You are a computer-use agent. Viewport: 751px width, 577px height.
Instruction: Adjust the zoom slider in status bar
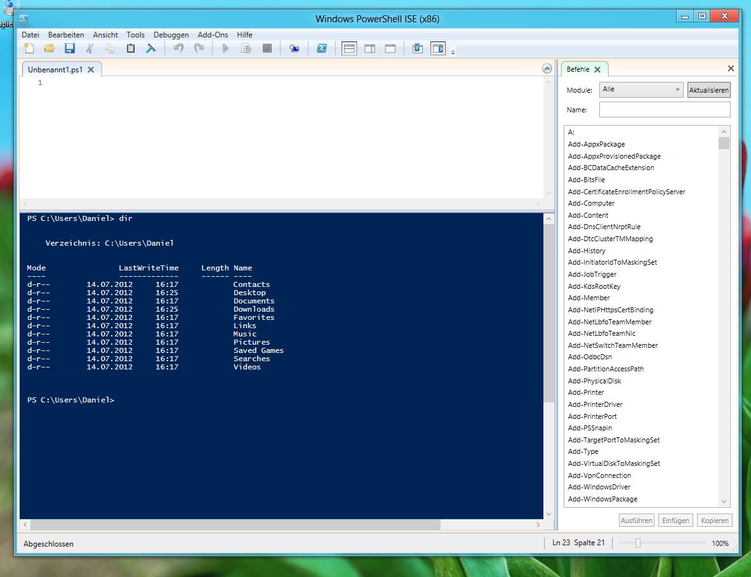point(638,543)
